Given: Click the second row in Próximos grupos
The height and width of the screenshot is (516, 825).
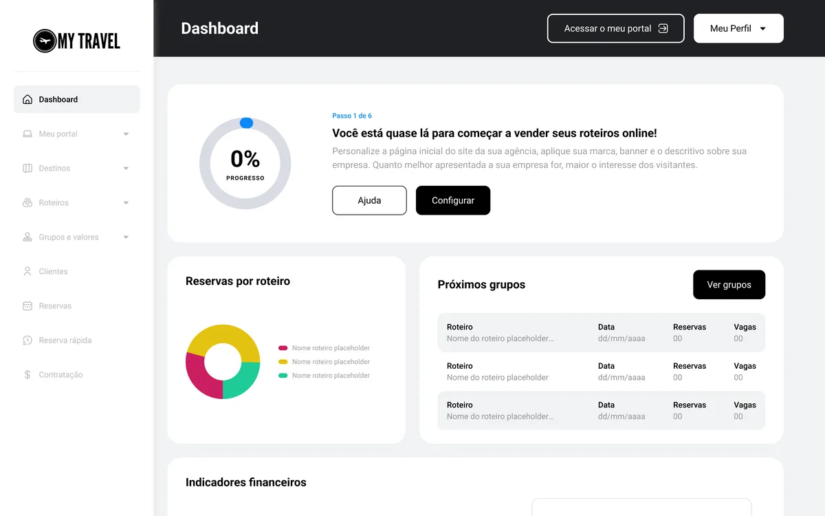Looking at the screenshot, I should click(602, 372).
